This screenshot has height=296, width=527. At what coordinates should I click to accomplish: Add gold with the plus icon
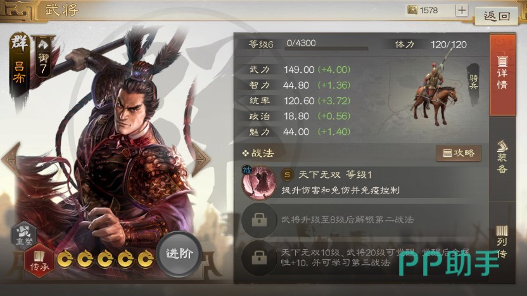(462, 10)
